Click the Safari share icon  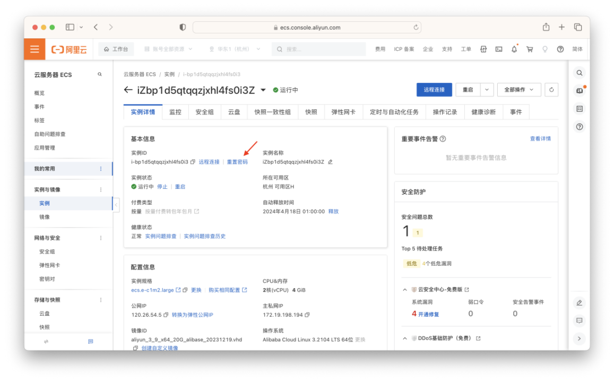pyautogui.click(x=546, y=27)
